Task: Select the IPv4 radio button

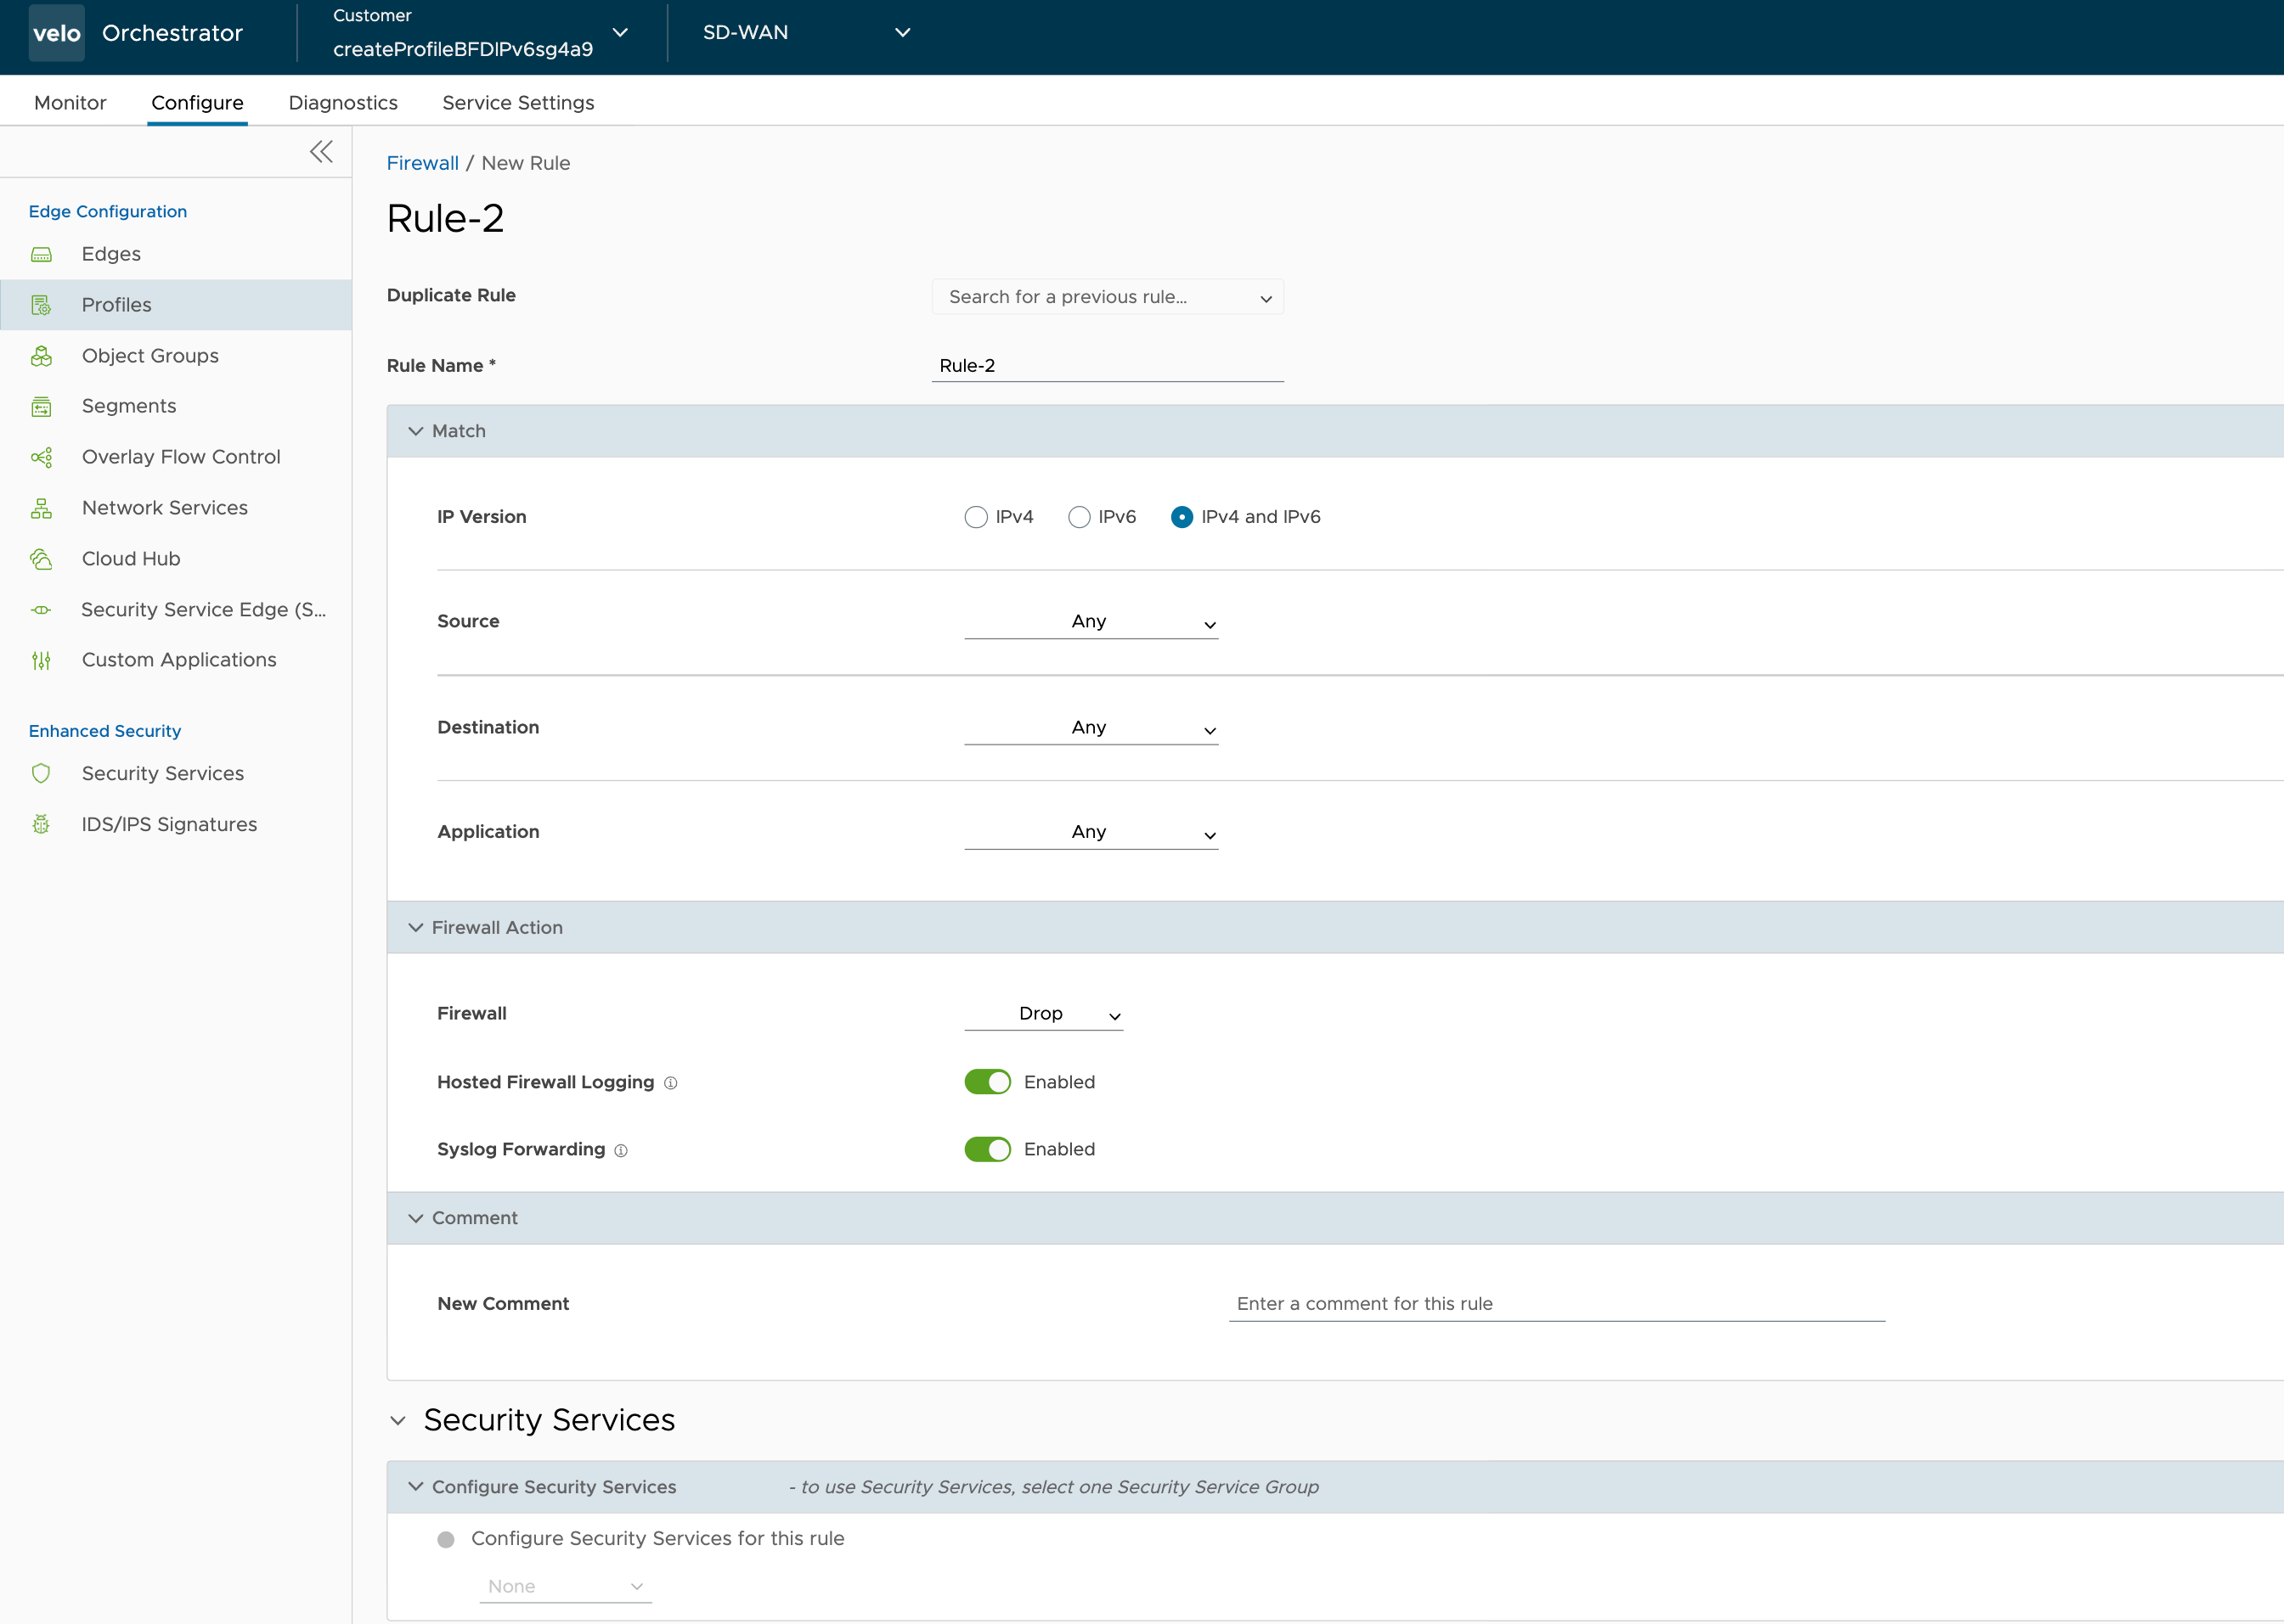Action: (x=975, y=517)
